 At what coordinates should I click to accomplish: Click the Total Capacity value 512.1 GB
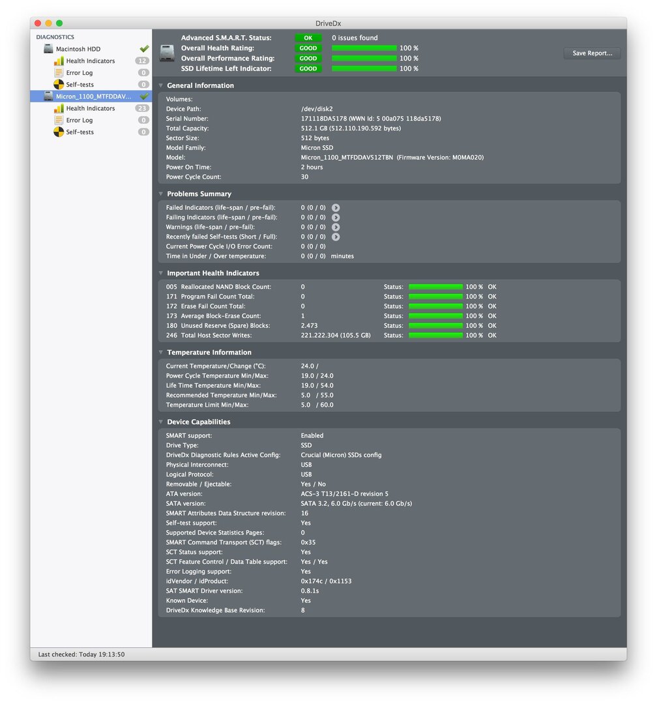(x=314, y=128)
